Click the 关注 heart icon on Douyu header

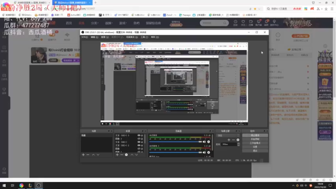click(243, 23)
